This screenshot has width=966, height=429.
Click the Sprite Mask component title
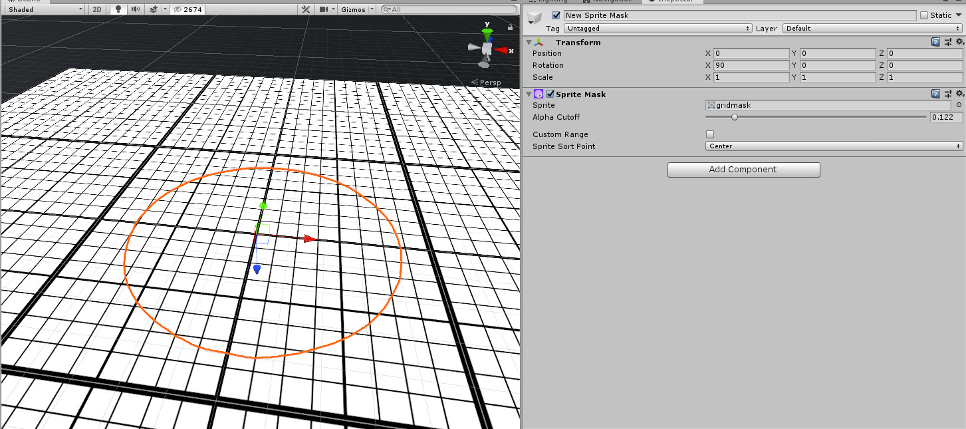point(581,94)
